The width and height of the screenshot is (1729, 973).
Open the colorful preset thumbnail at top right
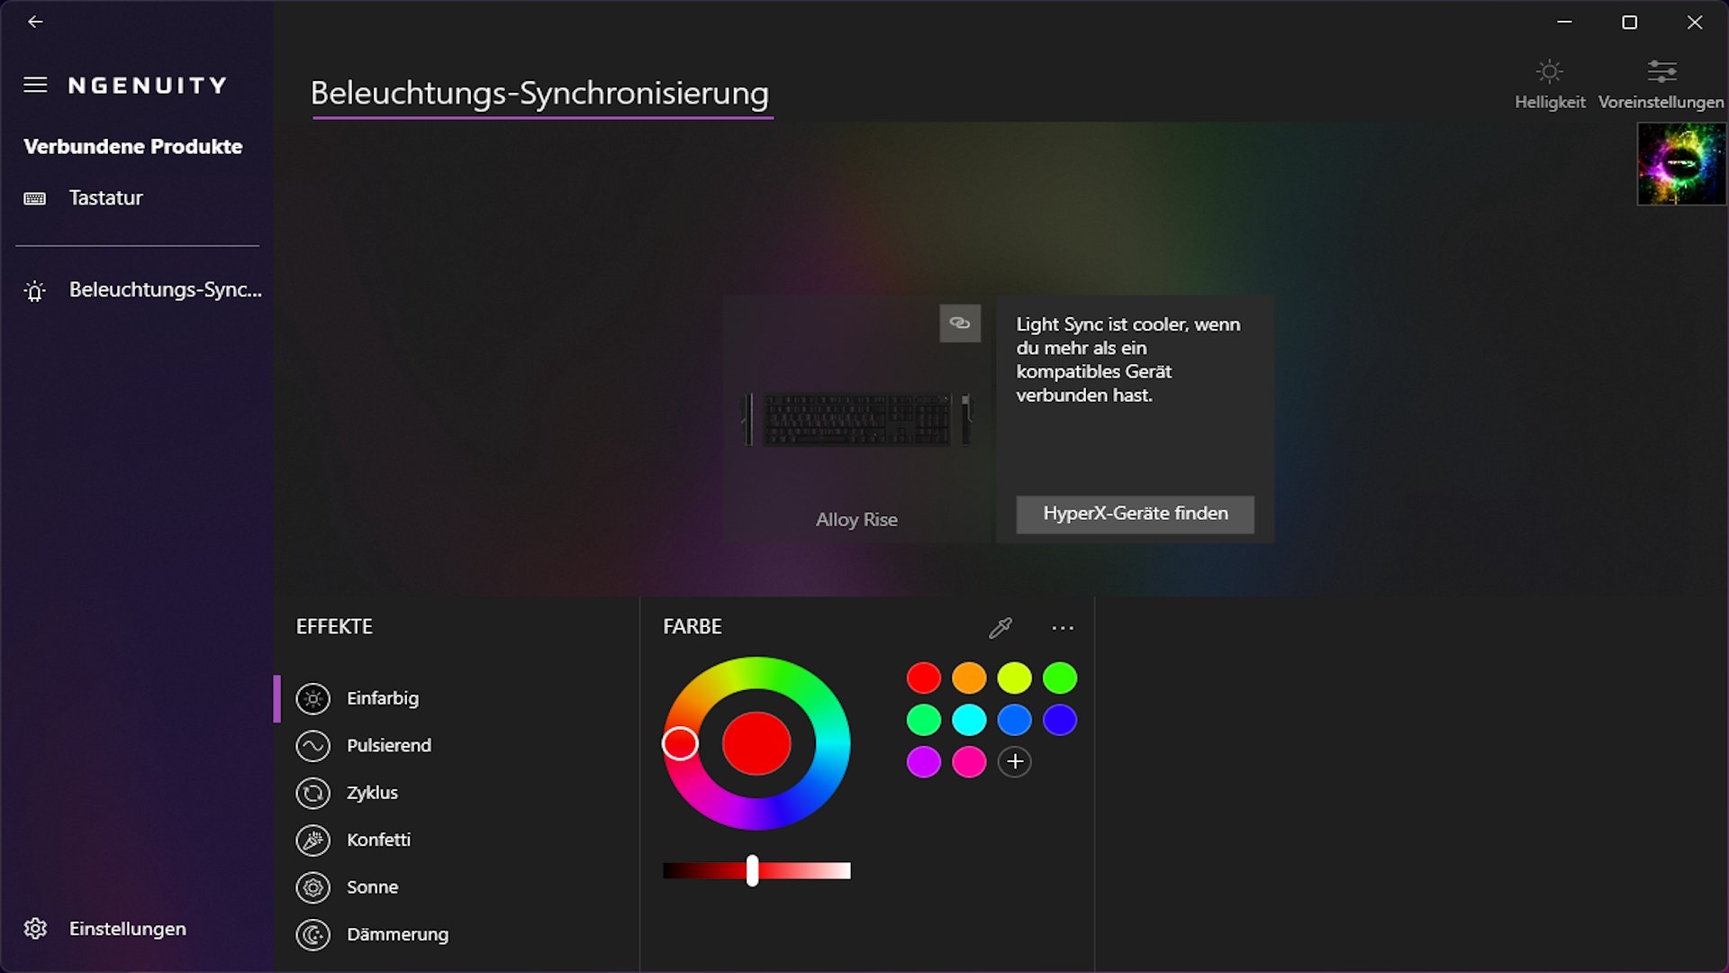click(1681, 164)
